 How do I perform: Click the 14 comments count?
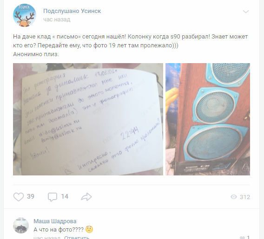click(65, 196)
